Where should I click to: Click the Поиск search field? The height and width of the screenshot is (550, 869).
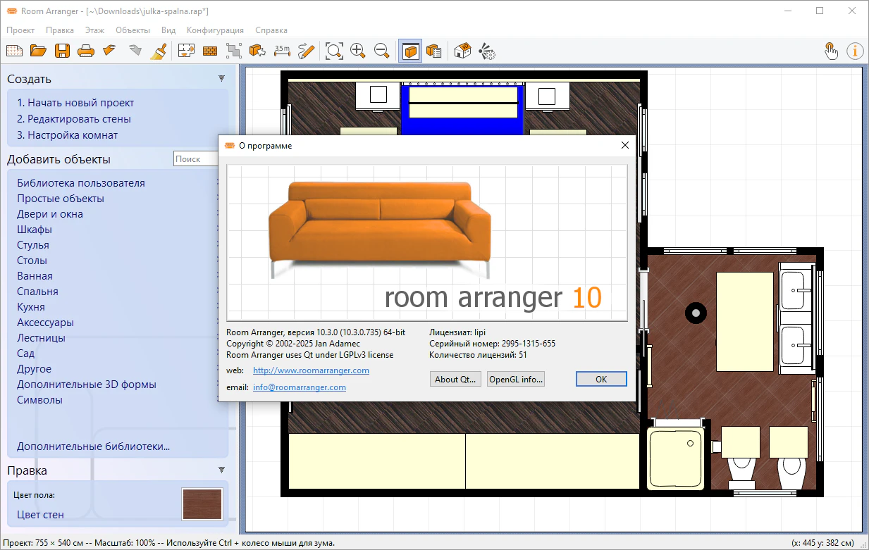coord(195,159)
